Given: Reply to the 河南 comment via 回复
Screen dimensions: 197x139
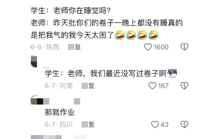Looking at the screenshot, I should coord(88,86).
